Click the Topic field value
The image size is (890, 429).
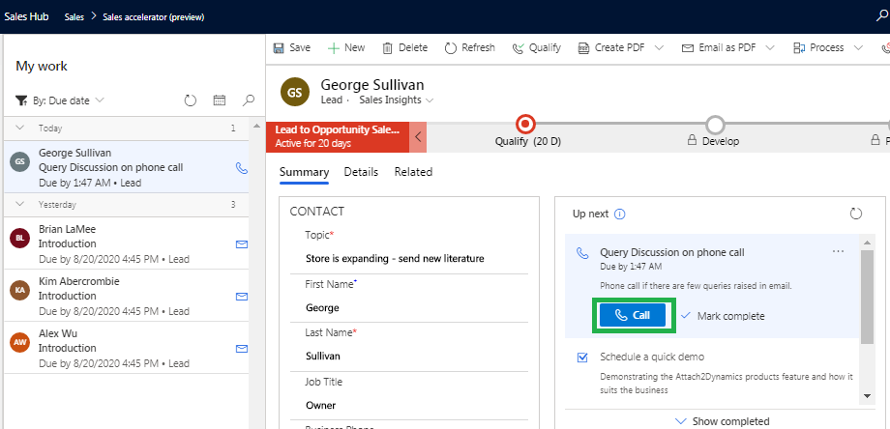[x=395, y=259]
